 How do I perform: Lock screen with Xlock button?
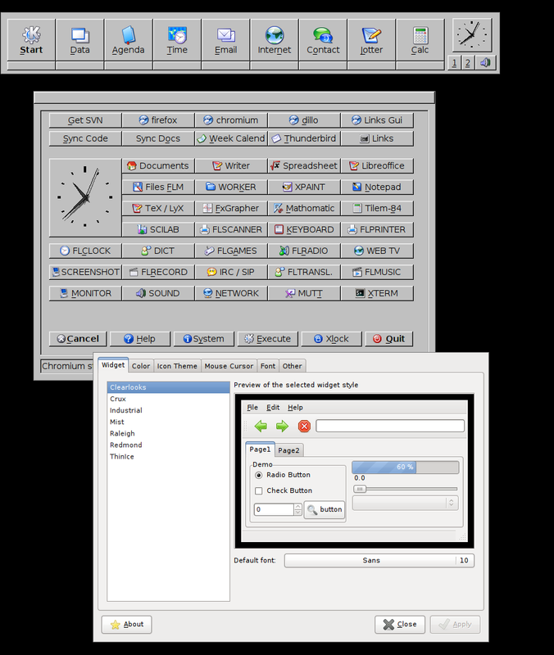[332, 339]
